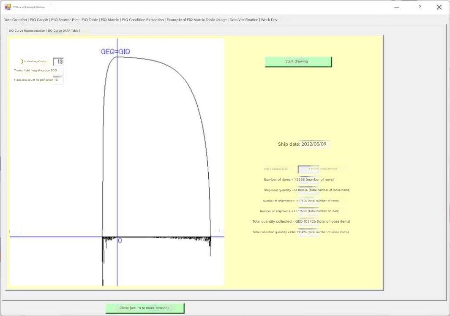Image resolution: width=450 pixels, height=316 pixels.
Task: Go to the EIQ Table tab
Action: click(x=90, y=20)
